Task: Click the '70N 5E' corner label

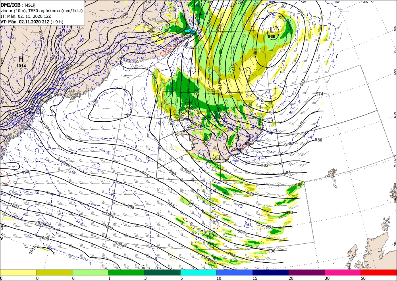Action: click(x=369, y=2)
